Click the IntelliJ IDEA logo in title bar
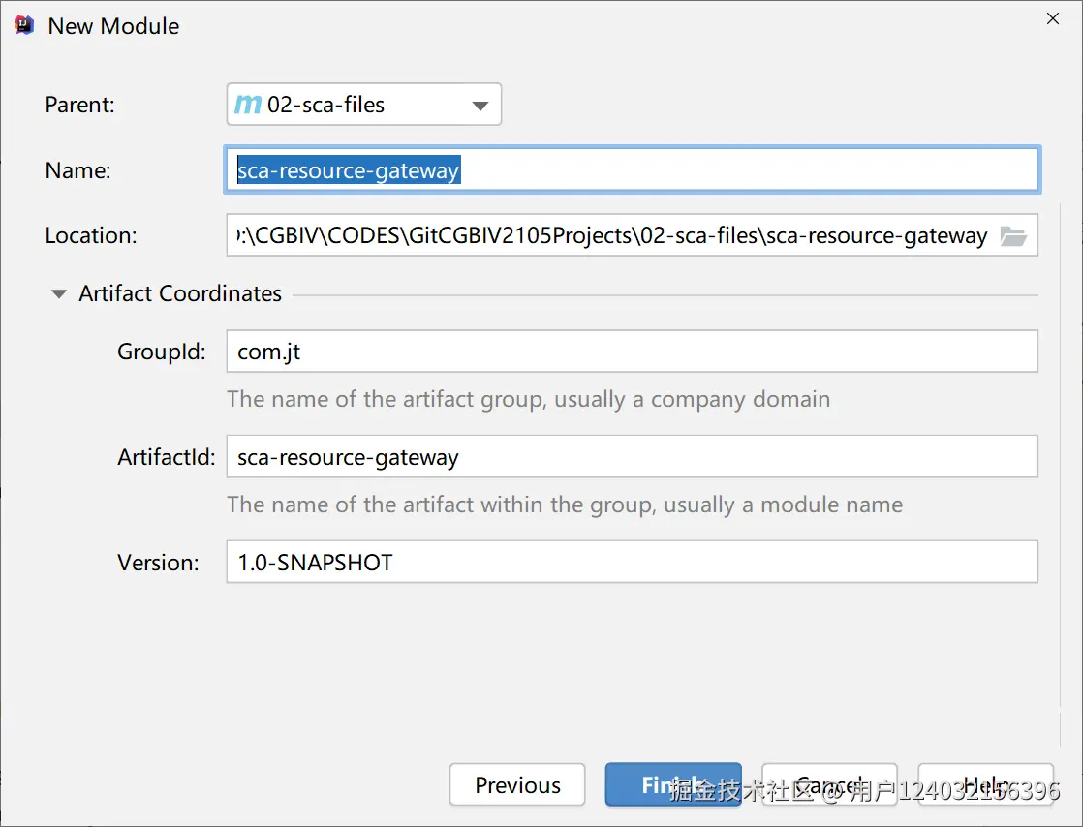The height and width of the screenshot is (827, 1083). click(x=24, y=26)
